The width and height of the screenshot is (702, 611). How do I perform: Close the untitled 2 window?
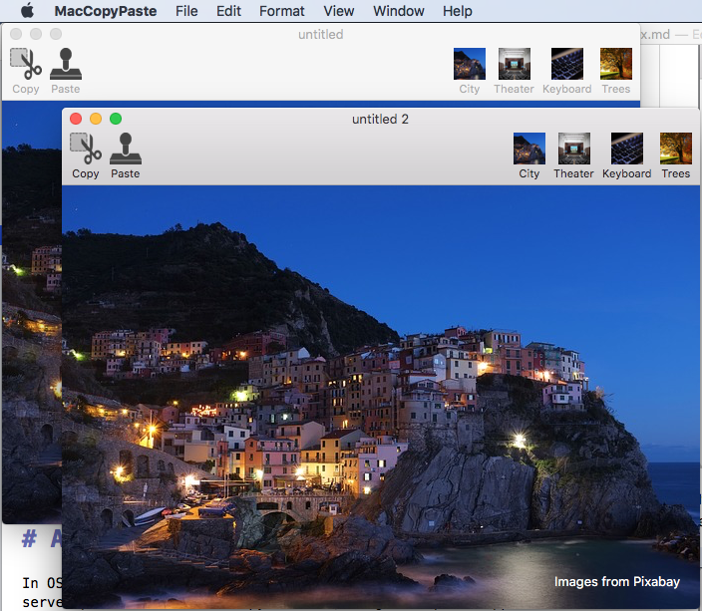click(x=76, y=119)
